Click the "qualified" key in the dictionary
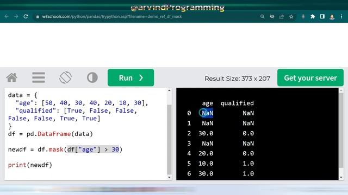 click(x=36, y=110)
